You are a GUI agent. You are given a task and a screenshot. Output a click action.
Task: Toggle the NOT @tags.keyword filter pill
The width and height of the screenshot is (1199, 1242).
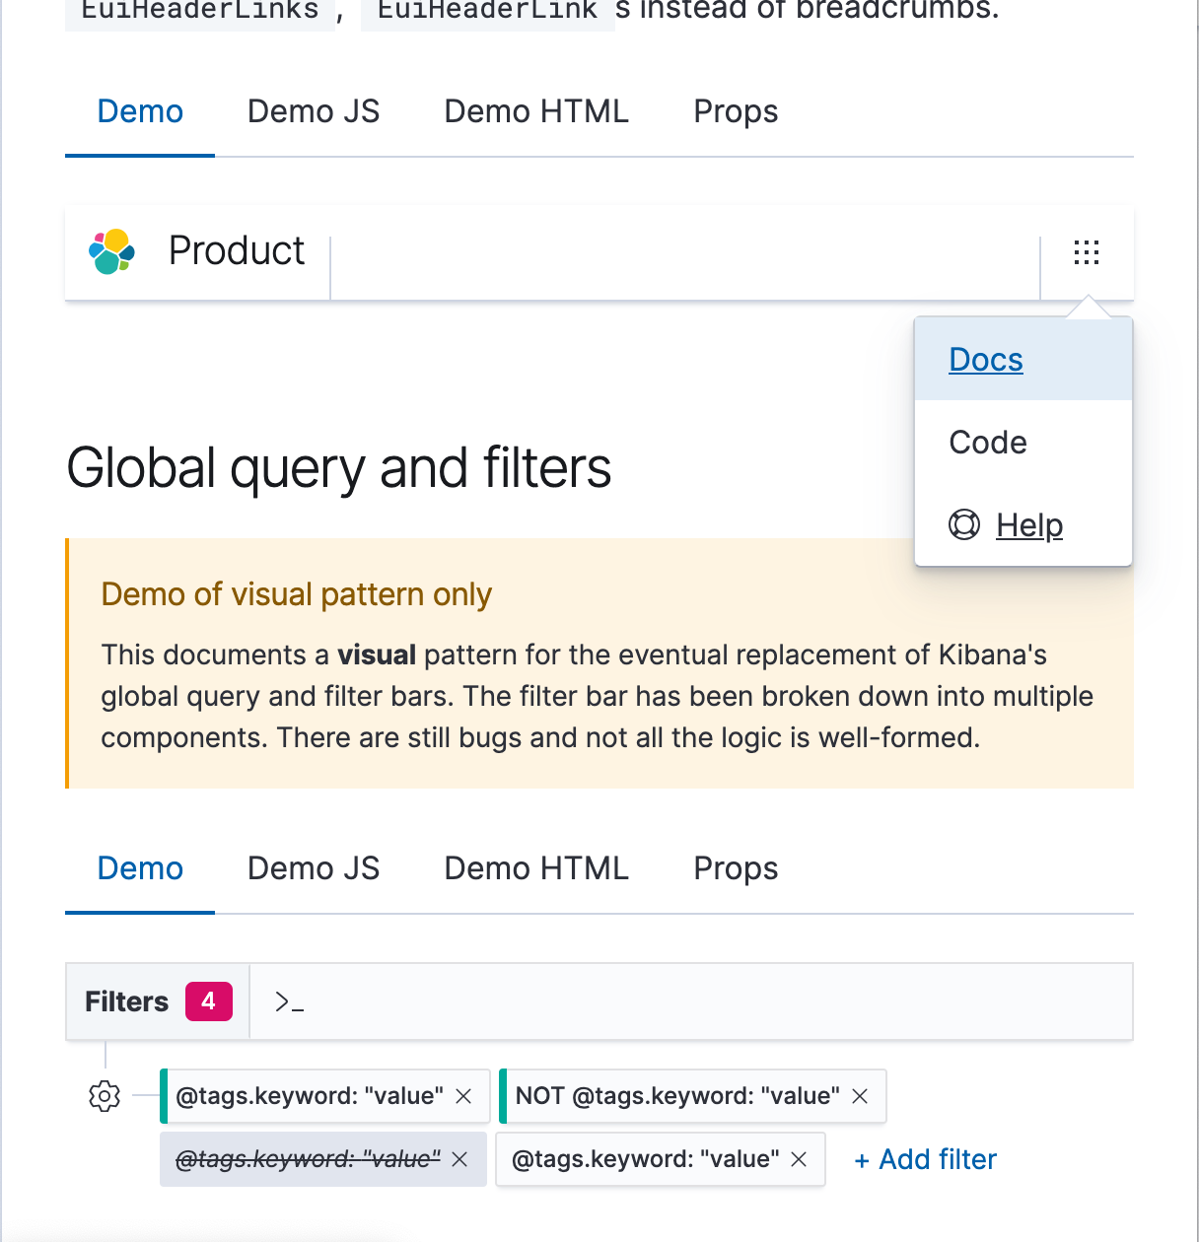point(678,1096)
